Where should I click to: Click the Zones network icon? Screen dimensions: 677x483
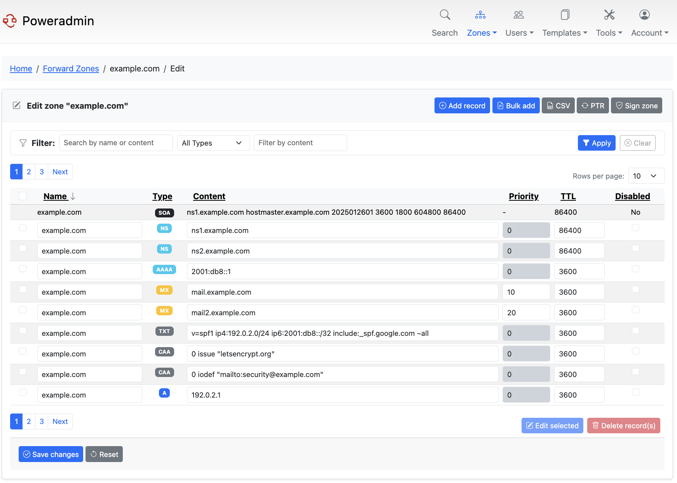pyautogui.click(x=480, y=14)
